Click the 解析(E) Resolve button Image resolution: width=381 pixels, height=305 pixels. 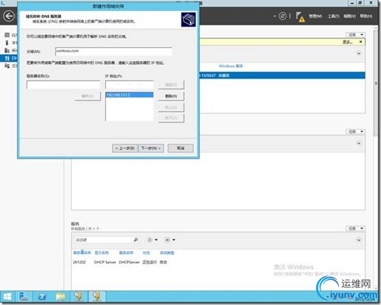88,96
